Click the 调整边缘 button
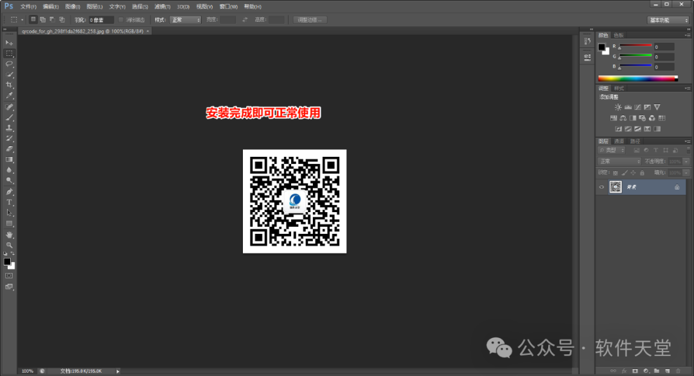The height and width of the screenshot is (376, 694). (x=308, y=19)
